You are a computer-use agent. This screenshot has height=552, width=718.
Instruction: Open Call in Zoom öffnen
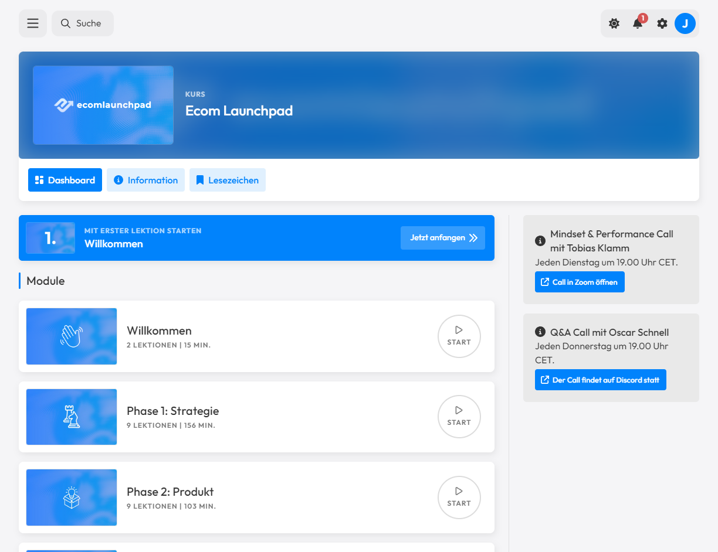point(580,282)
